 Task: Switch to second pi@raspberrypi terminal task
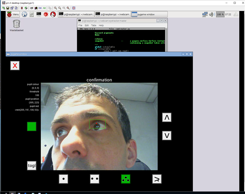(113, 14)
